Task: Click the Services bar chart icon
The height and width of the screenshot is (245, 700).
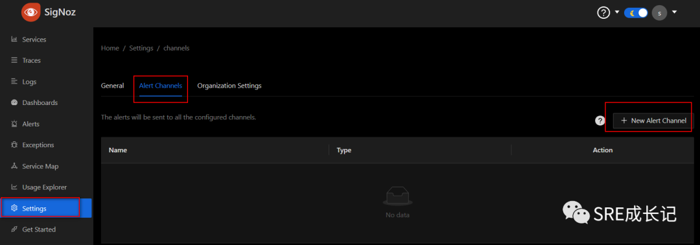Action: pos(14,40)
